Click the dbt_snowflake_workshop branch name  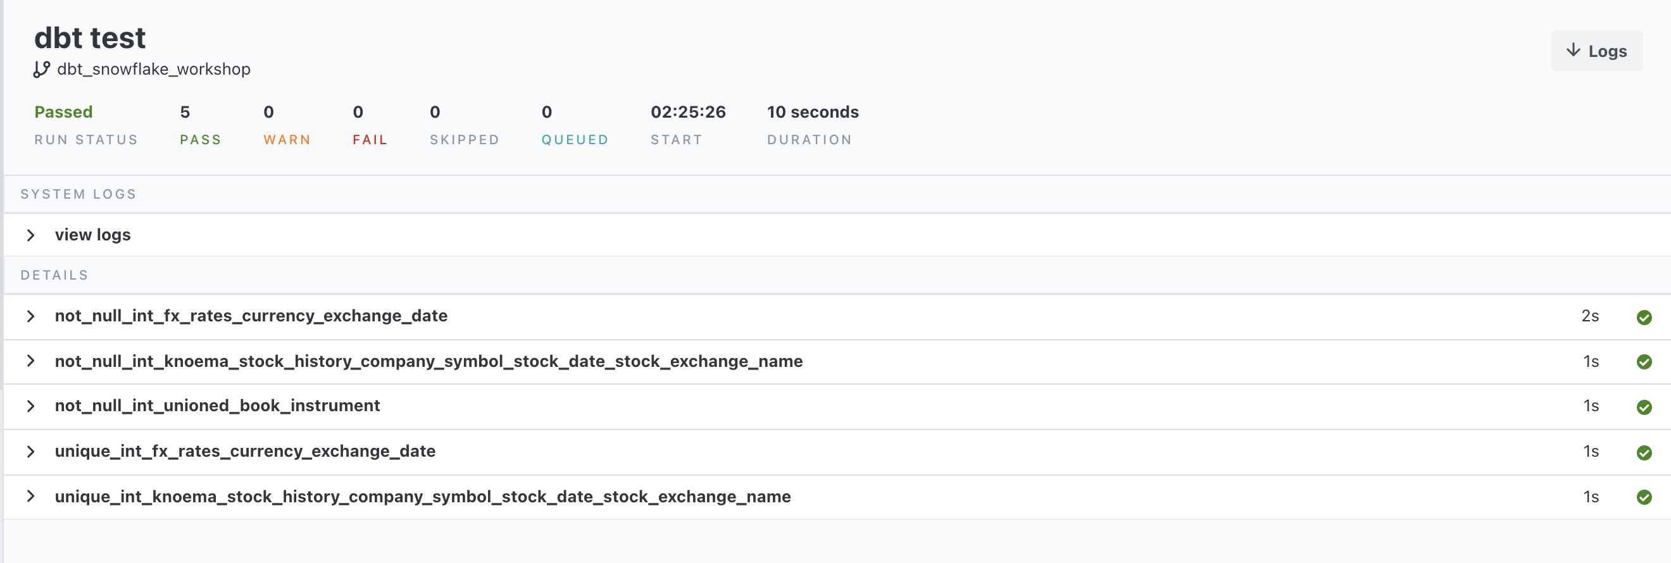click(x=154, y=70)
